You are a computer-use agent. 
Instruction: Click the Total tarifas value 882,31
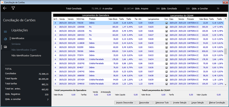[45, 84]
